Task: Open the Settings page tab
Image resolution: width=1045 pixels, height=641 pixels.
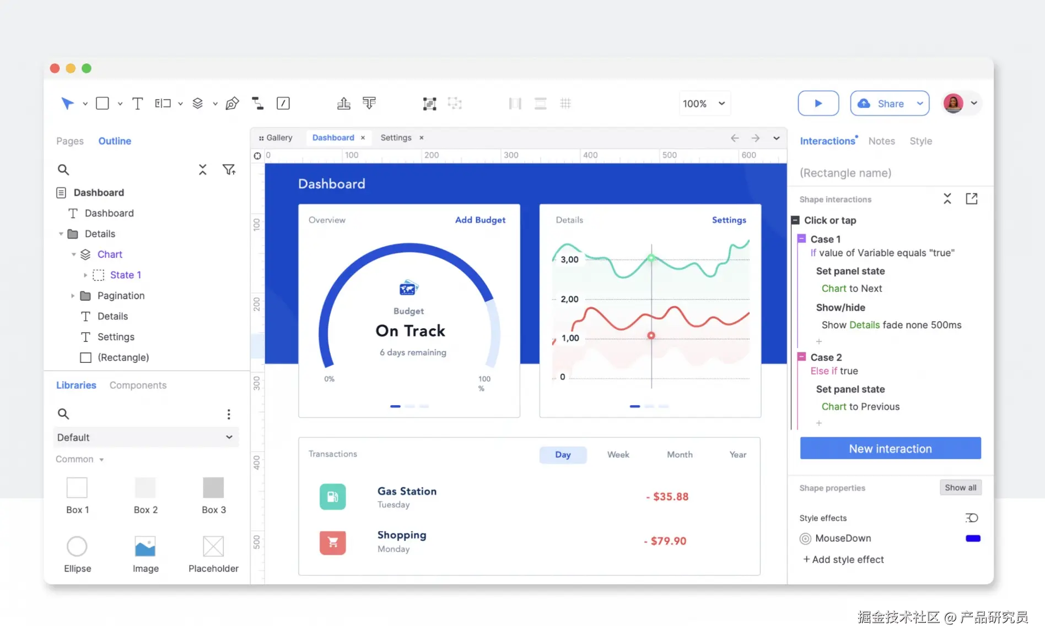Action: pyautogui.click(x=396, y=138)
